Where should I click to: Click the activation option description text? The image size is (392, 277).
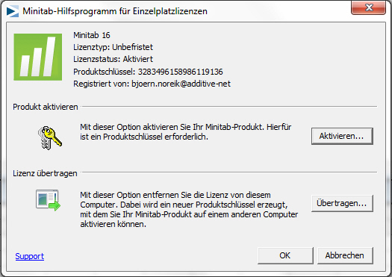coord(185,131)
